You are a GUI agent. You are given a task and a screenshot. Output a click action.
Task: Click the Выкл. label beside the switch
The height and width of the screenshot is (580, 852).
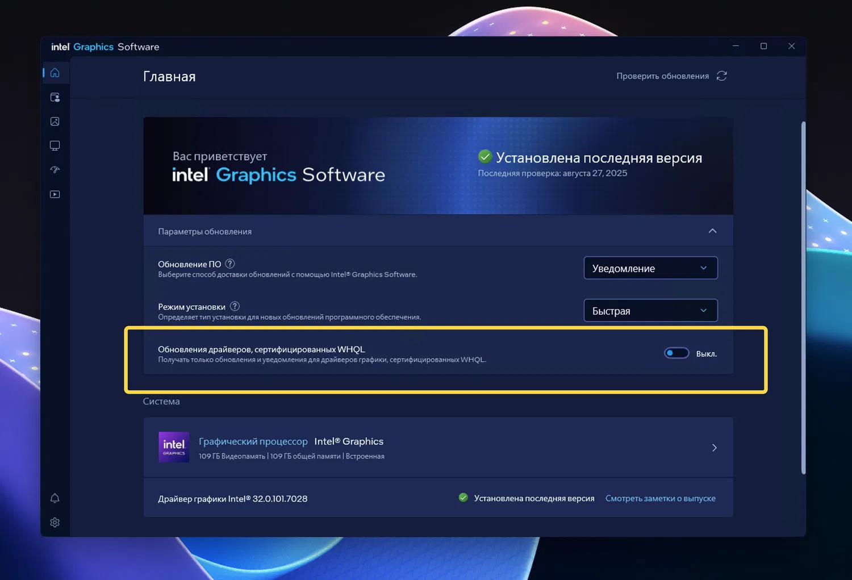pyautogui.click(x=707, y=354)
